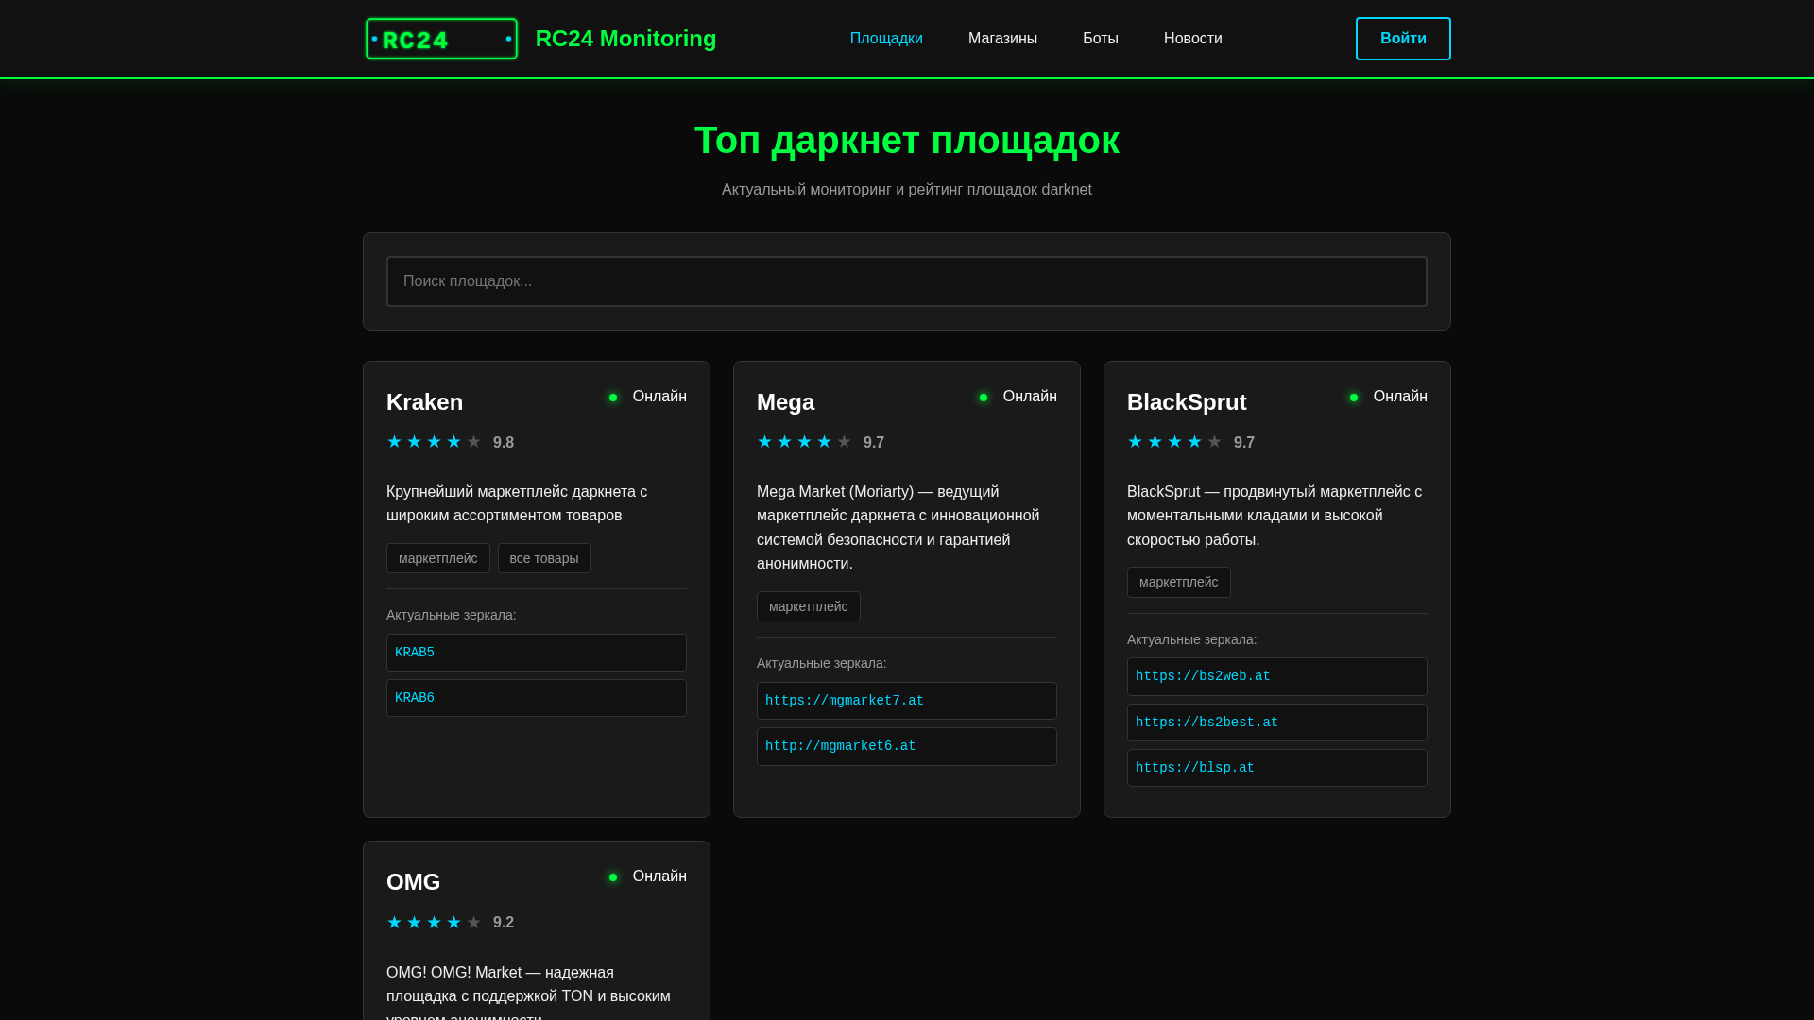The image size is (1814, 1020).
Task: Open the KRAB5 mirror link
Action: (x=537, y=653)
